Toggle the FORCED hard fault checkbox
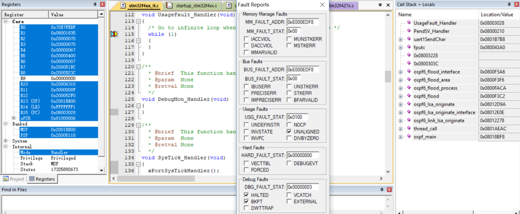Image resolution: width=520 pixels, height=214 pixels. tap(246, 170)
